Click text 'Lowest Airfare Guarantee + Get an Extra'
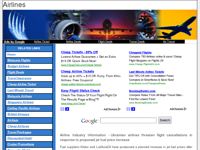Viewport: 200px width, 150px height. (88, 57)
